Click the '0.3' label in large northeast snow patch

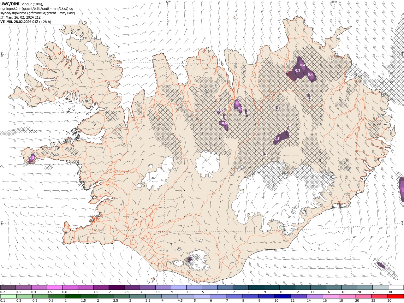click(298, 70)
